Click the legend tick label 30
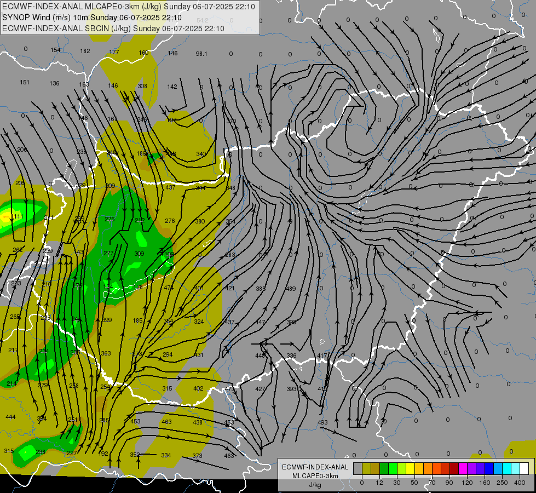Screen dimensions: 536x493 [396, 483]
